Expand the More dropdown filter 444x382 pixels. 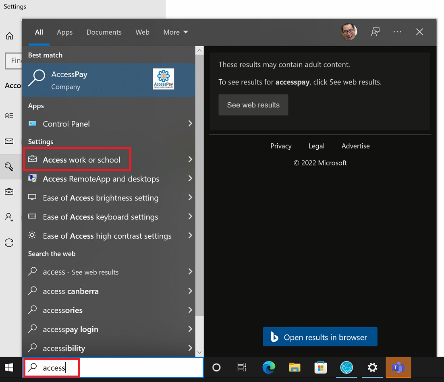pyautogui.click(x=176, y=32)
